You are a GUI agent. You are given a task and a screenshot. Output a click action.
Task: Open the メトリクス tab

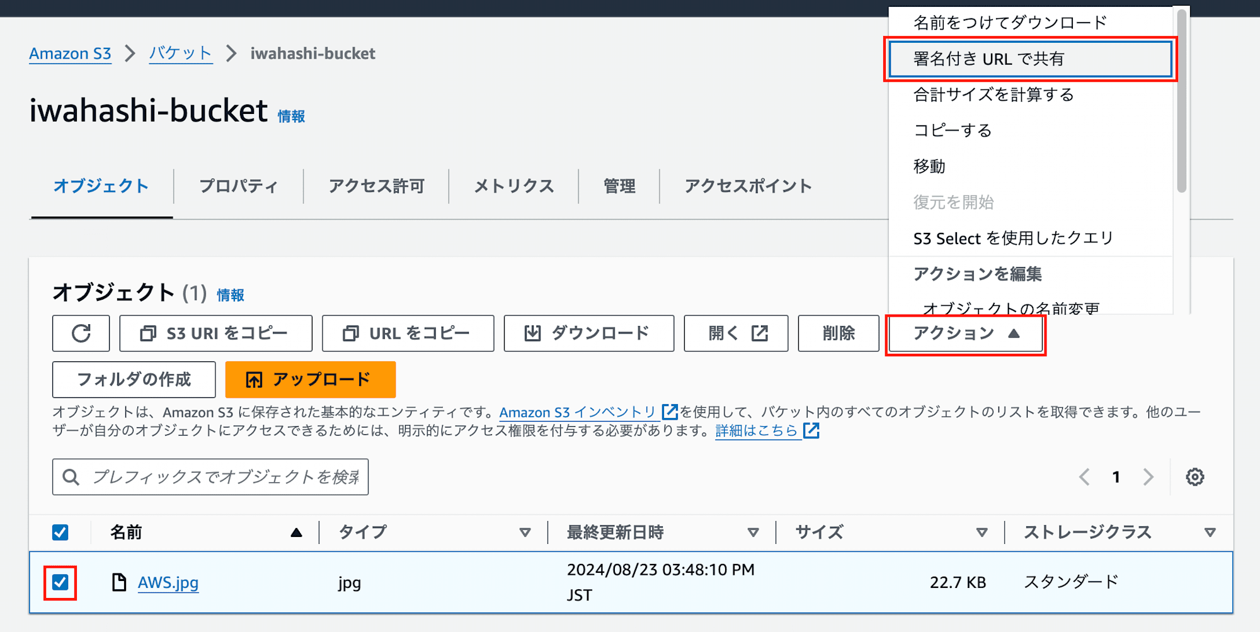[x=513, y=186]
